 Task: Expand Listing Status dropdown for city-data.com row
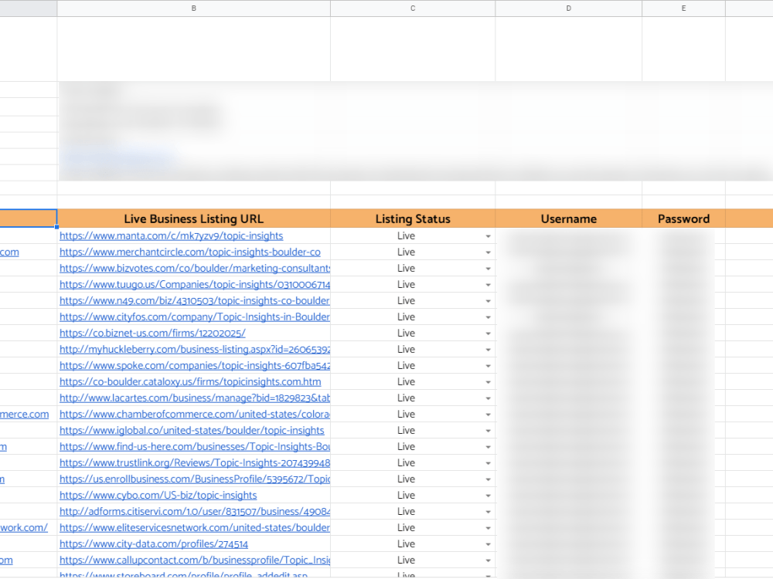pyautogui.click(x=488, y=545)
